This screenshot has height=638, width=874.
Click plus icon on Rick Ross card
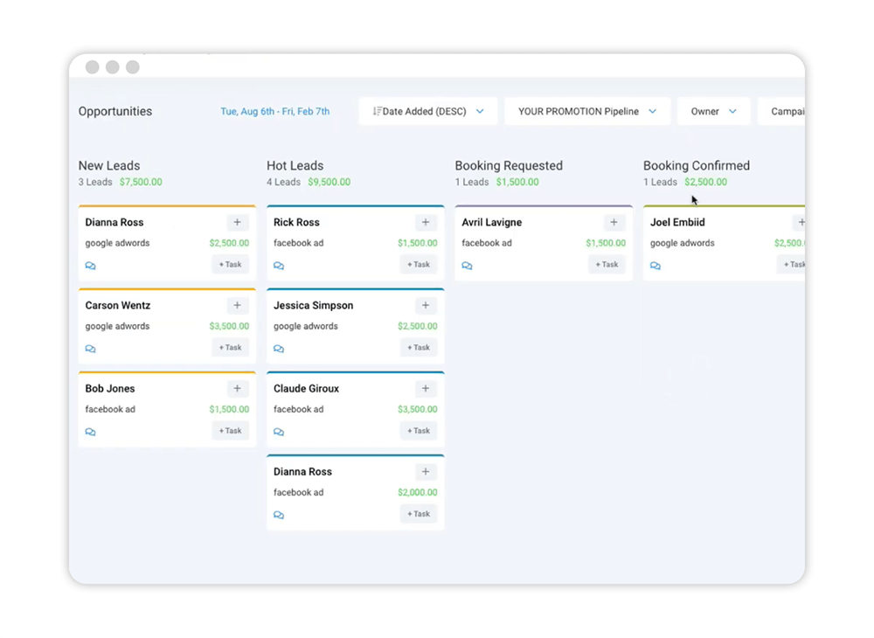(426, 222)
